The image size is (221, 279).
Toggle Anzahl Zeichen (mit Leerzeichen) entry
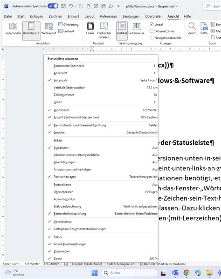tap(101, 117)
